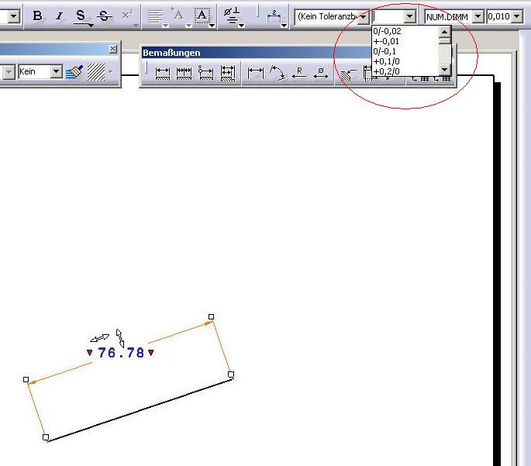
Task: Select the angle dimension tool
Action: click(278, 73)
